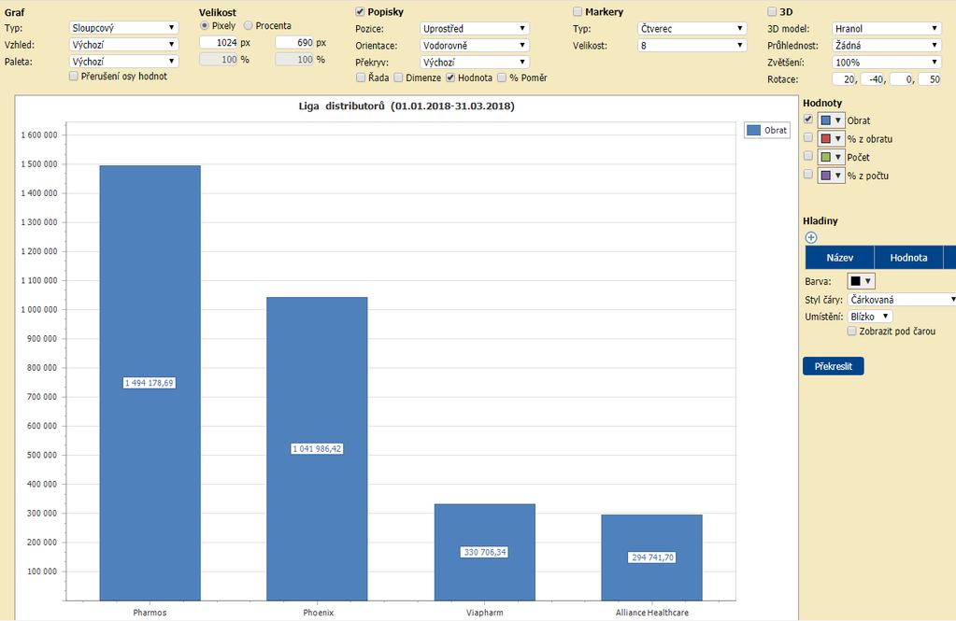Click the Rotace field showing -40
956x621 pixels.
[x=874, y=79]
